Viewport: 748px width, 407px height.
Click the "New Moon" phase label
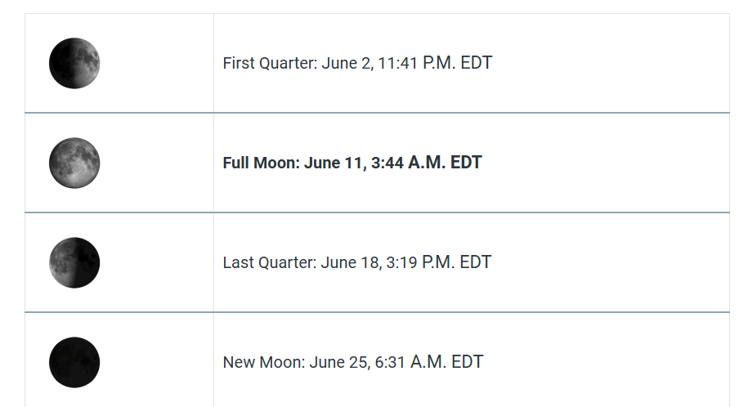pos(263,362)
